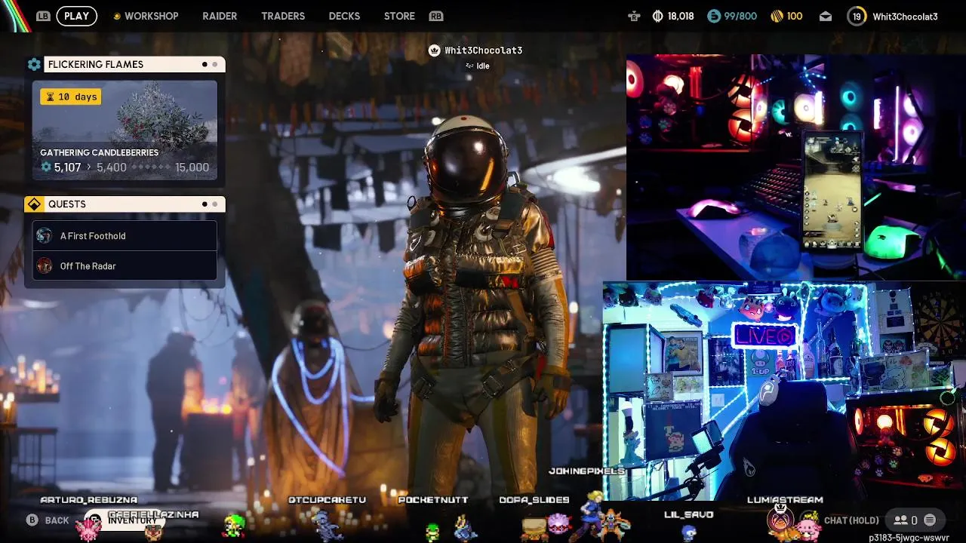Viewport: 966px width, 543px height.
Task: Click the coin currency icon beside 18,018
Action: (657, 16)
